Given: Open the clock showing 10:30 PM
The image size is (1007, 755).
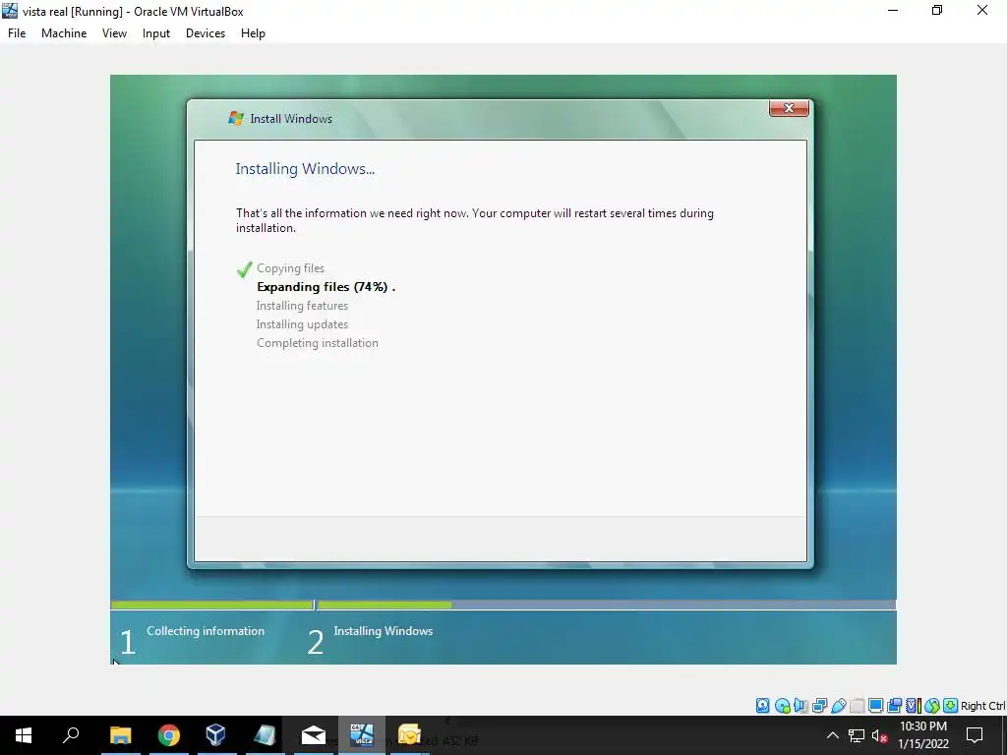Looking at the screenshot, I should pos(923,735).
